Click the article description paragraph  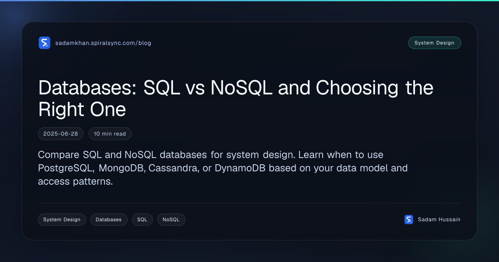(x=223, y=168)
